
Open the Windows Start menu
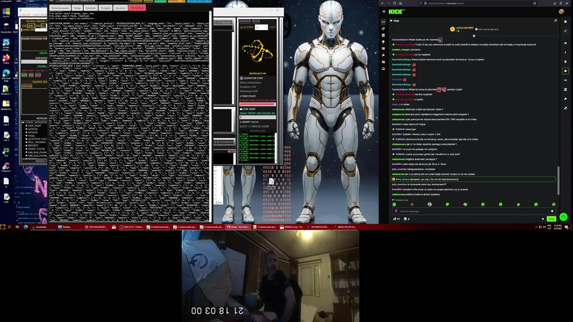[x=3, y=227]
